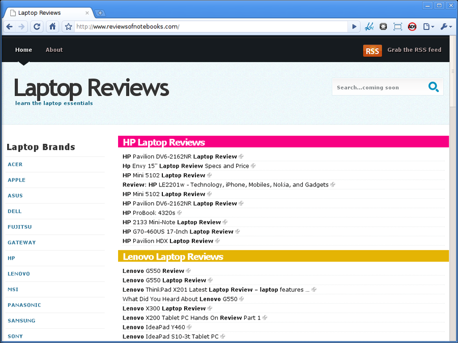Open HP 2133 Mini-Note Laptop Review

pos(172,222)
